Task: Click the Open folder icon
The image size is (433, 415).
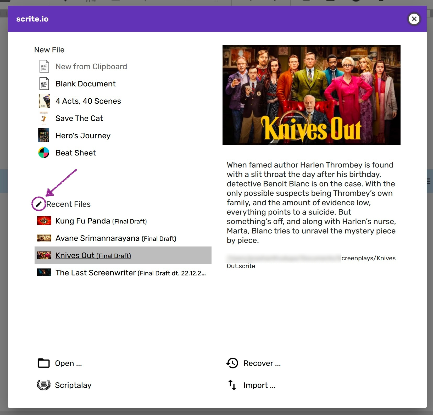Action: pyautogui.click(x=43, y=363)
